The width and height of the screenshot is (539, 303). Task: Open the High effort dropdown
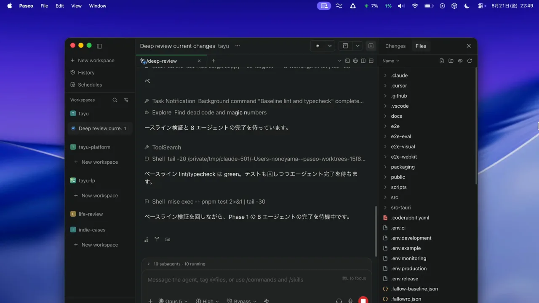[x=207, y=301]
